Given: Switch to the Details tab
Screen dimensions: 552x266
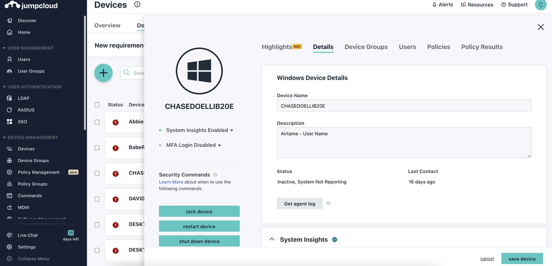Looking at the screenshot, I should pos(323,47).
